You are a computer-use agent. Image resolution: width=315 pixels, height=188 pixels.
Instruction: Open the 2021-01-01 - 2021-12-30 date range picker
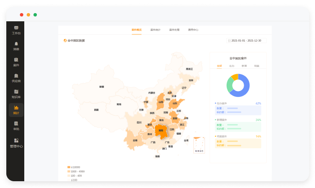(x=247, y=41)
